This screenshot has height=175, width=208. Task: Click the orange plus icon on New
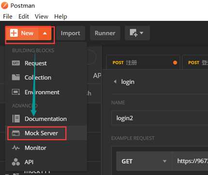pyautogui.click(x=14, y=33)
